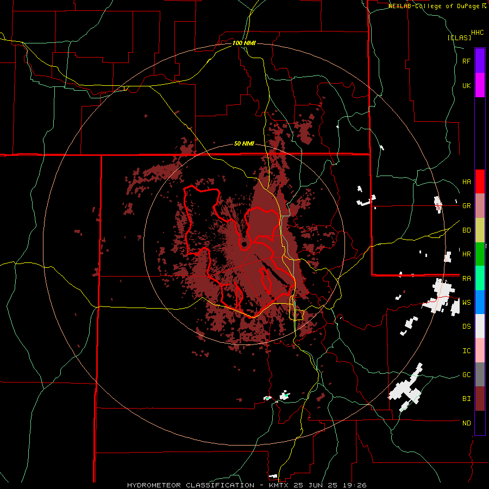
Task: Click the radar site's black center dot
Action: (244, 244)
